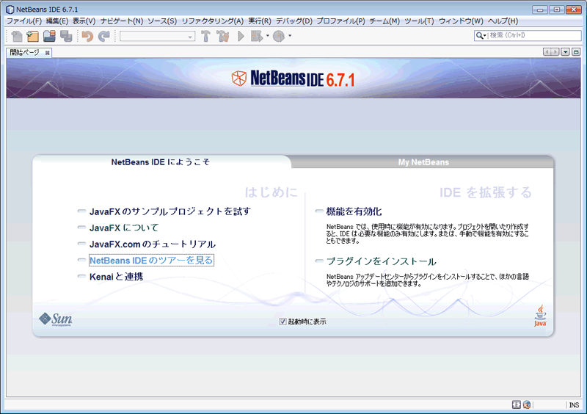Open the ナビゲート(N) menu
Viewport: 587px width, 414px height.
[x=122, y=21]
